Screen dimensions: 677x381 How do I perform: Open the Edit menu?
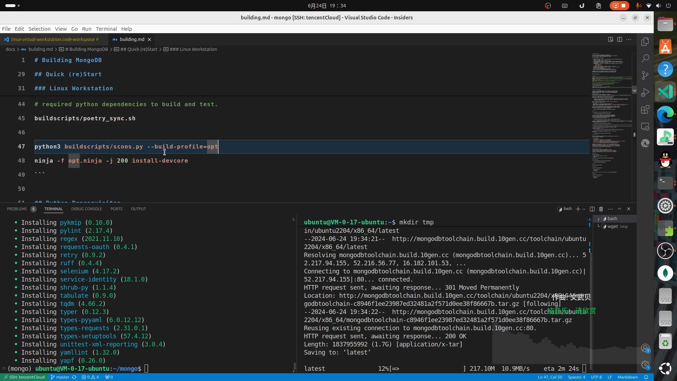click(19, 29)
